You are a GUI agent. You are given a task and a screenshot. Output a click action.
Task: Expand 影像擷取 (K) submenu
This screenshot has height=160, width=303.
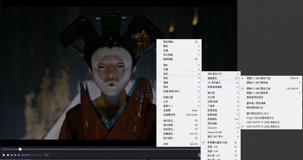[x=220, y=119]
